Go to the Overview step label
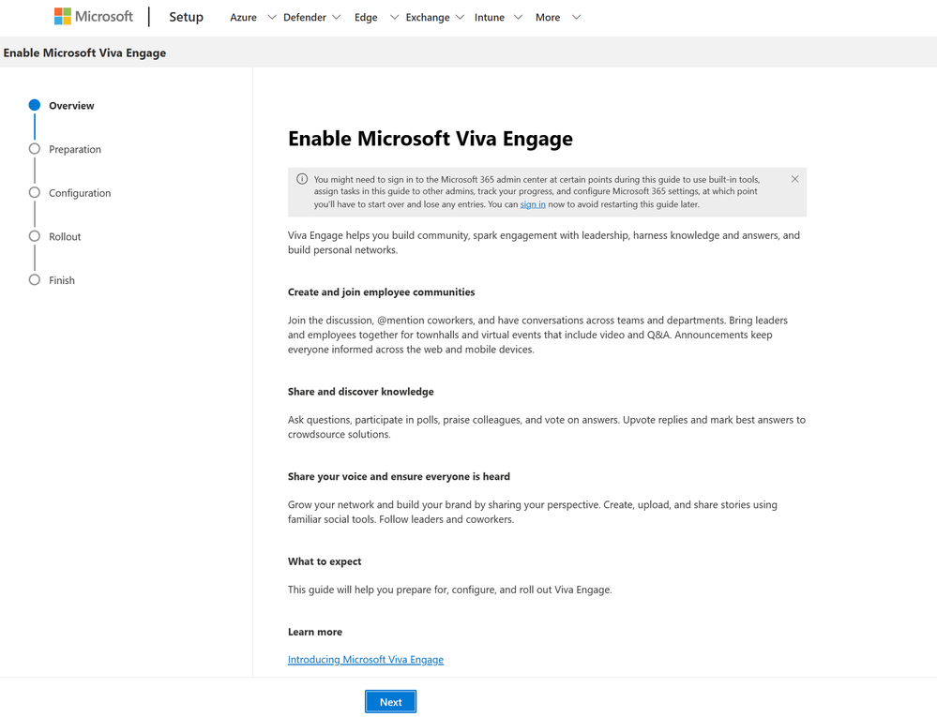 [71, 106]
